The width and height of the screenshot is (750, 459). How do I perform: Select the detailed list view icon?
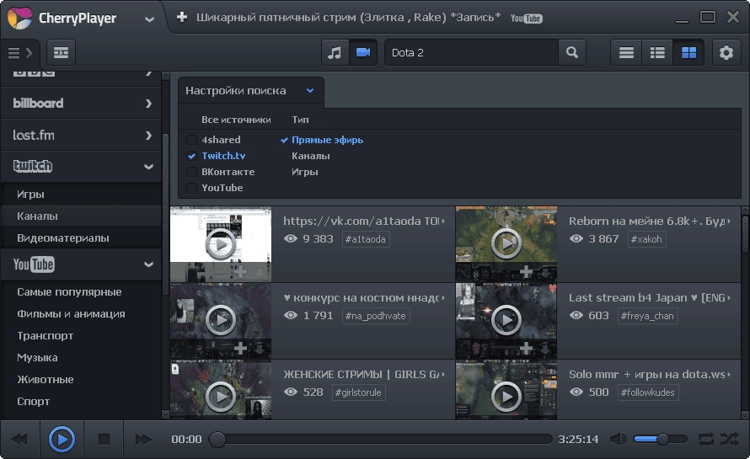click(657, 52)
